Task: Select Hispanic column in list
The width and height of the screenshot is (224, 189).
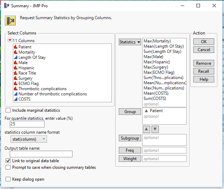Action: click(26, 68)
